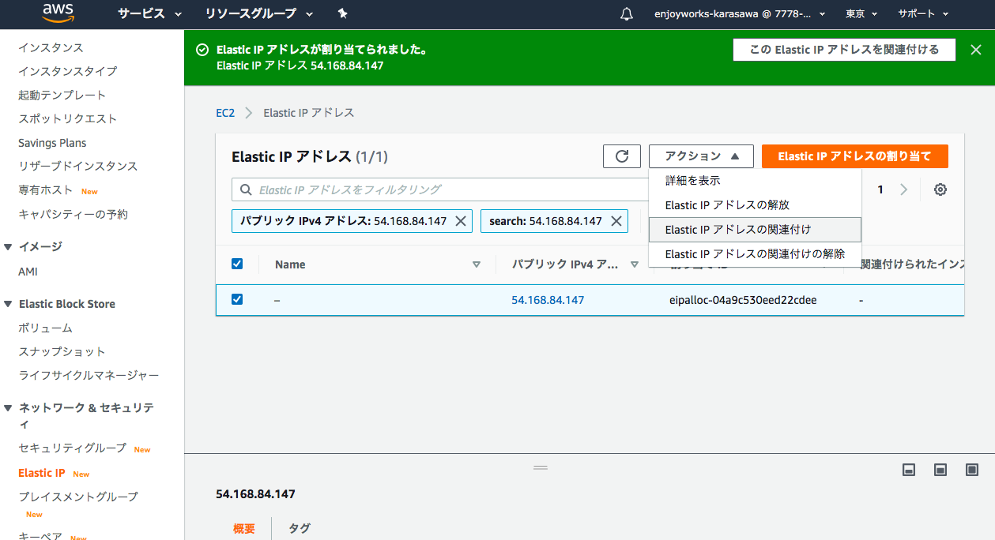Open セキュリティグループ in sidebar

point(73,448)
